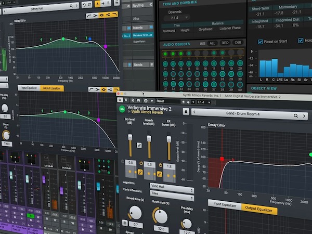Open the preset menu arrow next to Reset

coord(193,102)
